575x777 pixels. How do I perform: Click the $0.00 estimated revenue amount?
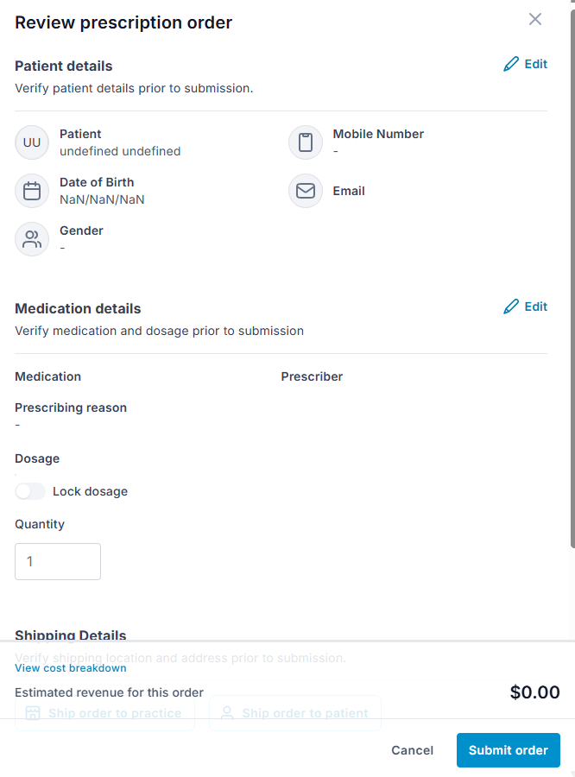(x=534, y=692)
